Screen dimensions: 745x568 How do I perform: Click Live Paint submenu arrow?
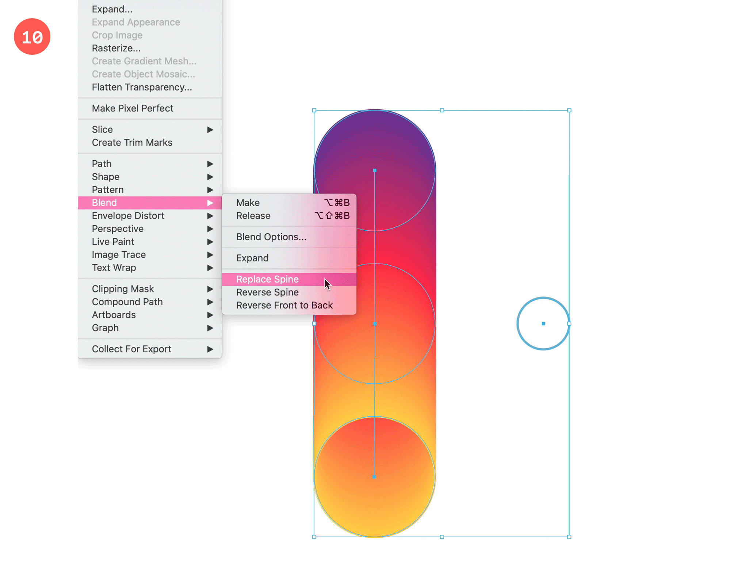(x=211, y=242)
